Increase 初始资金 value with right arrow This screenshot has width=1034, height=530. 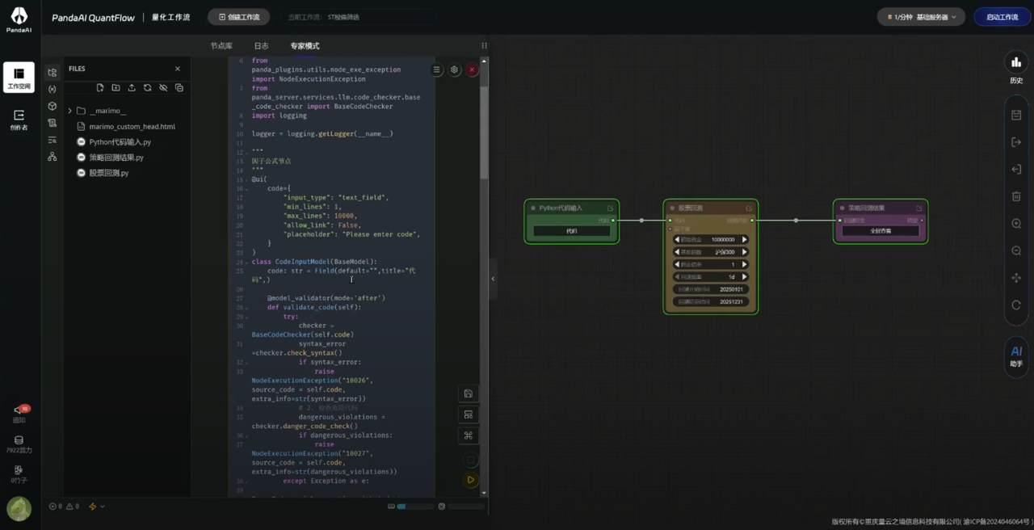[744, 240]
